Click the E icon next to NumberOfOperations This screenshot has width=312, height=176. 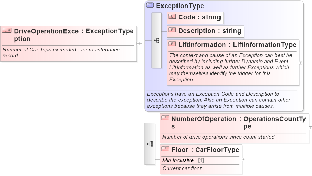(x=165, y=118)
